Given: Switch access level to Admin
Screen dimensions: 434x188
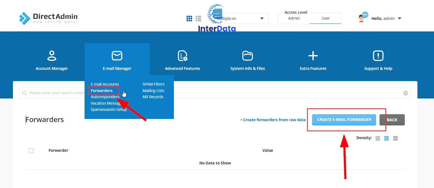Looking at the screenshot, I should coord(294,18).
